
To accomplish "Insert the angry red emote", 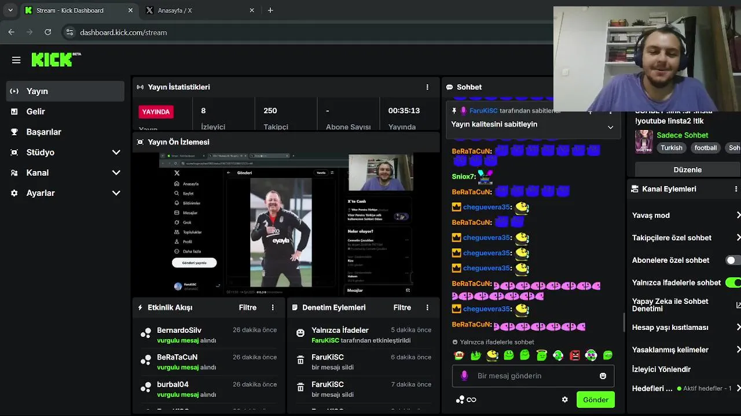I will click(x=574, y=355).
